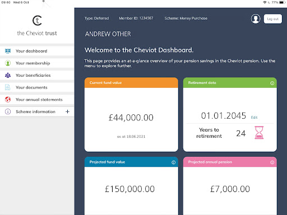
Task: Click the Scheme information info icon
Action: point(8,111)
